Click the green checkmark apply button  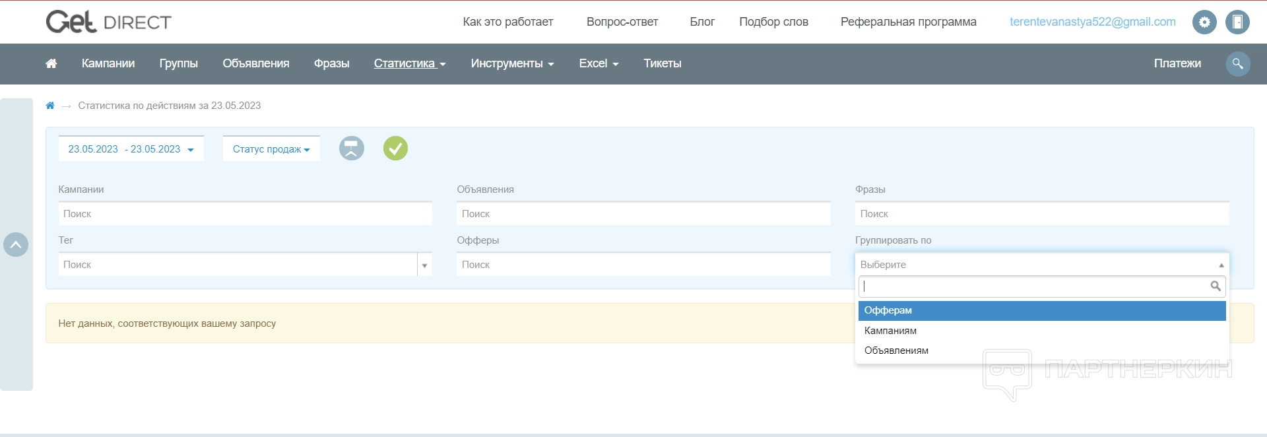click(x=395, y=148)
